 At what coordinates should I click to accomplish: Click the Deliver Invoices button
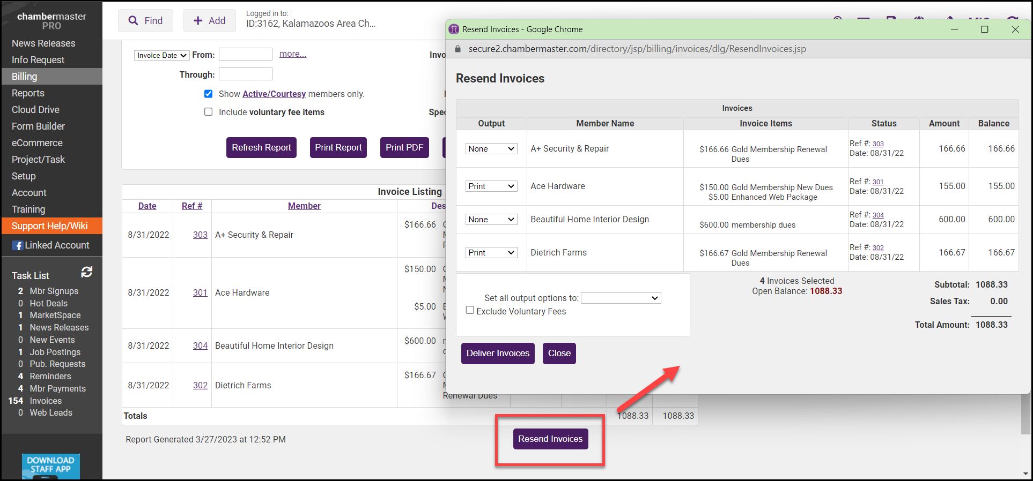(497, 354)
